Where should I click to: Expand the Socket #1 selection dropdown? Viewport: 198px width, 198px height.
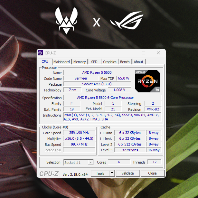(x=90, y=163)
